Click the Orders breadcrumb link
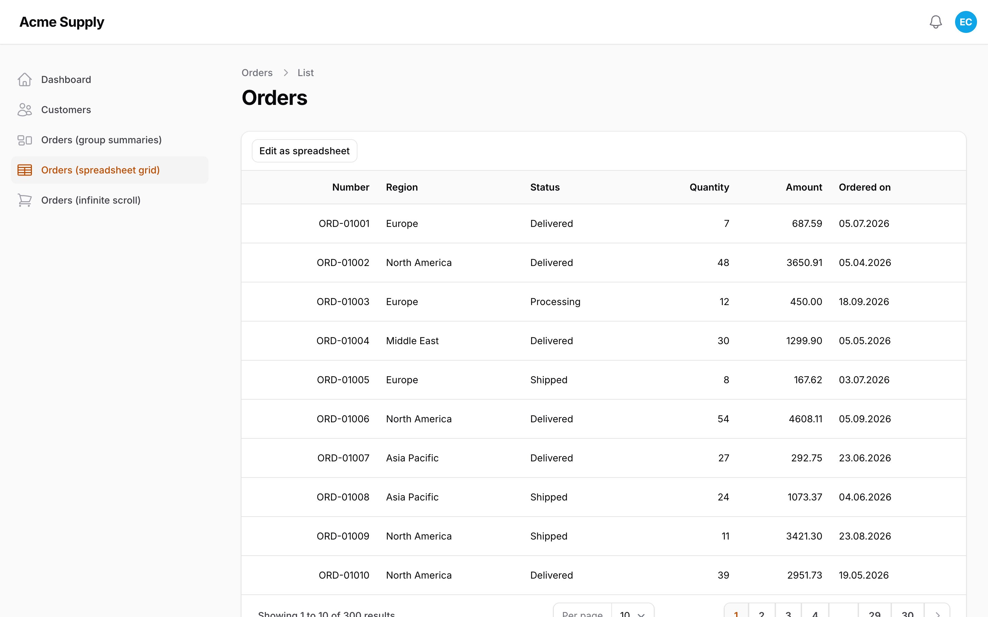 pyautogui.click(x=257, y=73)
